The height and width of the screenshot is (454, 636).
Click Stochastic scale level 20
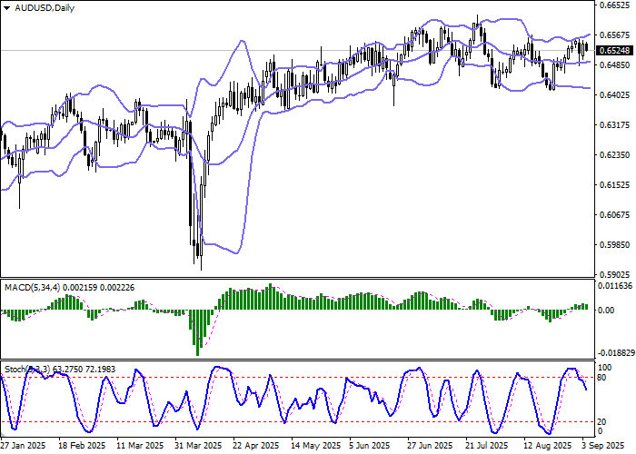(x=602, y=422)
